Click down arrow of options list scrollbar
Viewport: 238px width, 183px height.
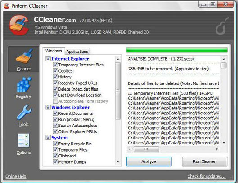[118, 162]
